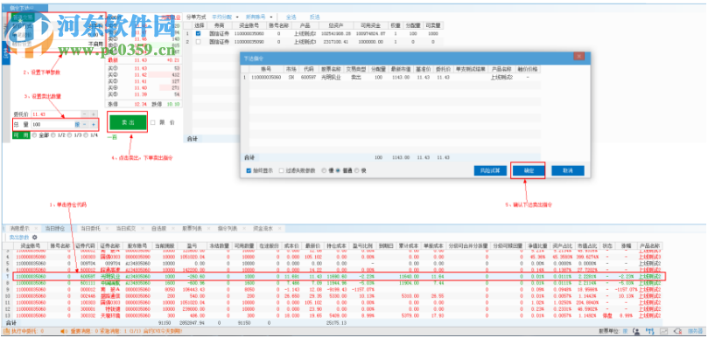Switch to the 当日成交 tab
The image size is (708, 338).
(x=125, y=229)
